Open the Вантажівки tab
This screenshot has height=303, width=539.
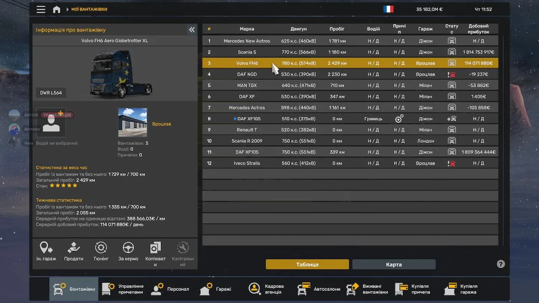point(74,289)
